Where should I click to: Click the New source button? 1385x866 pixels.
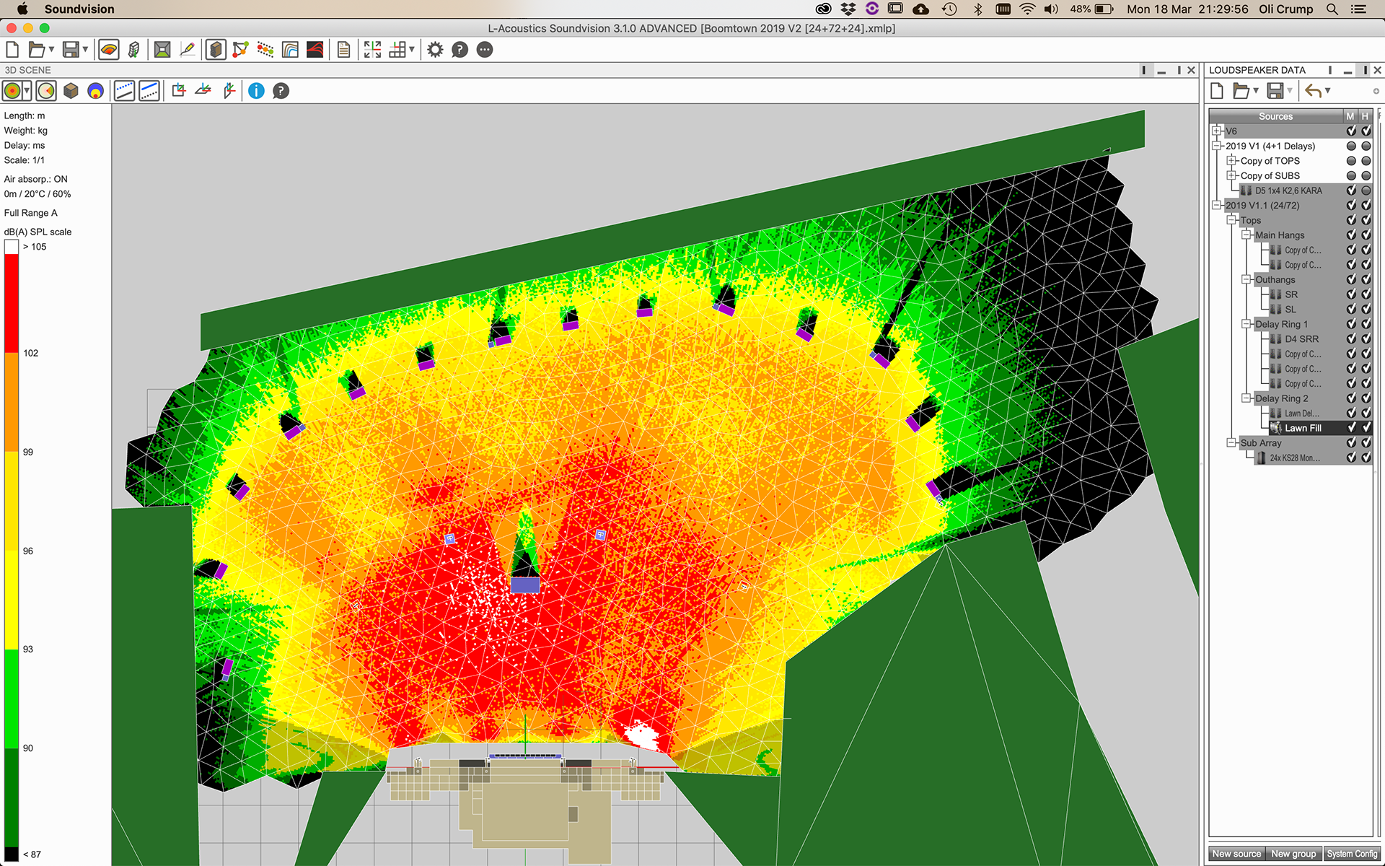point(1237,854)
